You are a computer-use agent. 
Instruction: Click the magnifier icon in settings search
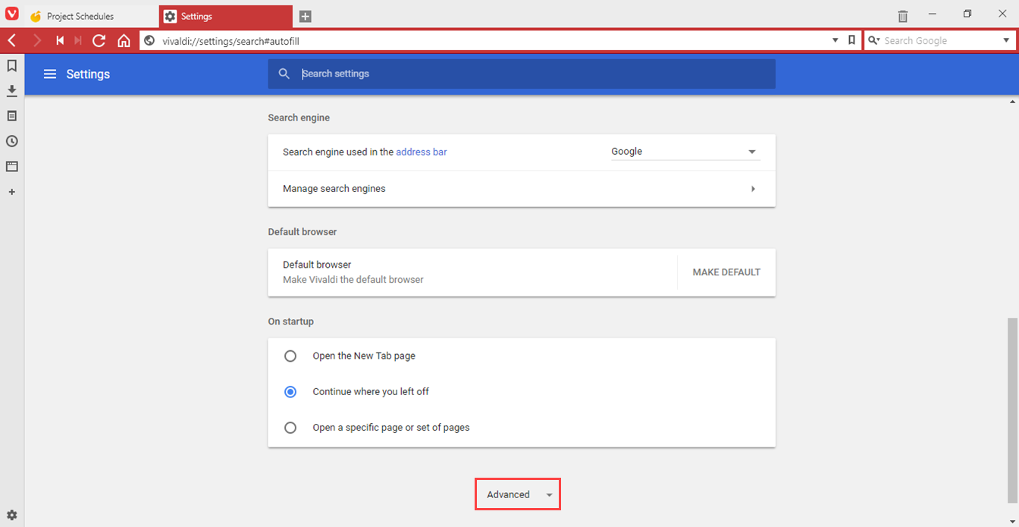click(x=284, y=74)
